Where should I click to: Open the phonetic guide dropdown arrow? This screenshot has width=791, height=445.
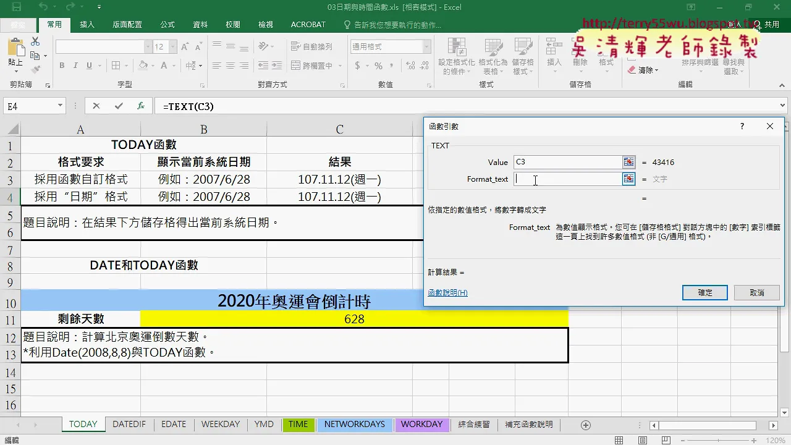(x=200, y=66)
